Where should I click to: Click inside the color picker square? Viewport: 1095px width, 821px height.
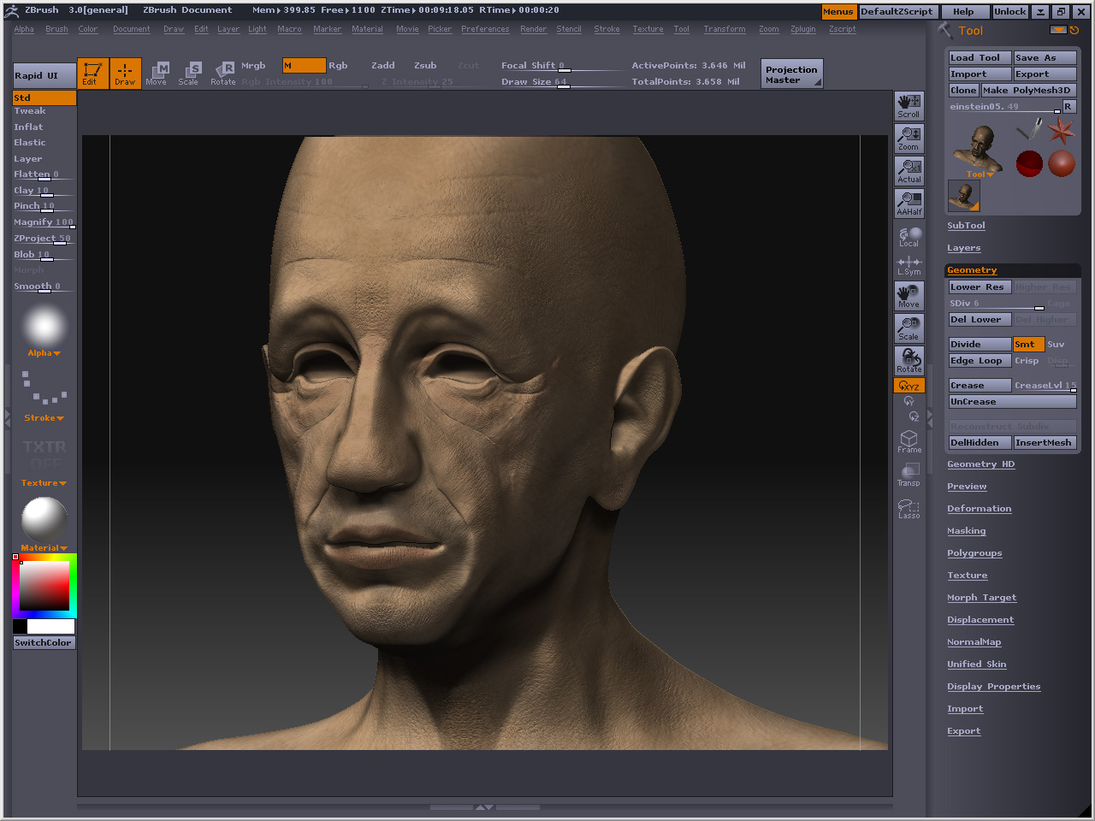pos(44,586)
